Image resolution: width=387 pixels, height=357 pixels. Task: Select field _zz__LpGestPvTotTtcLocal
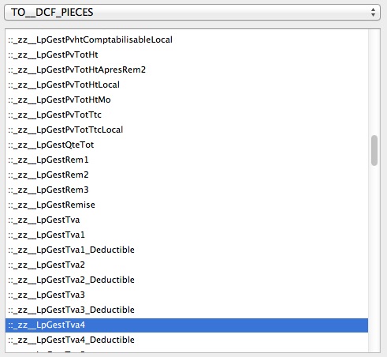187,130
